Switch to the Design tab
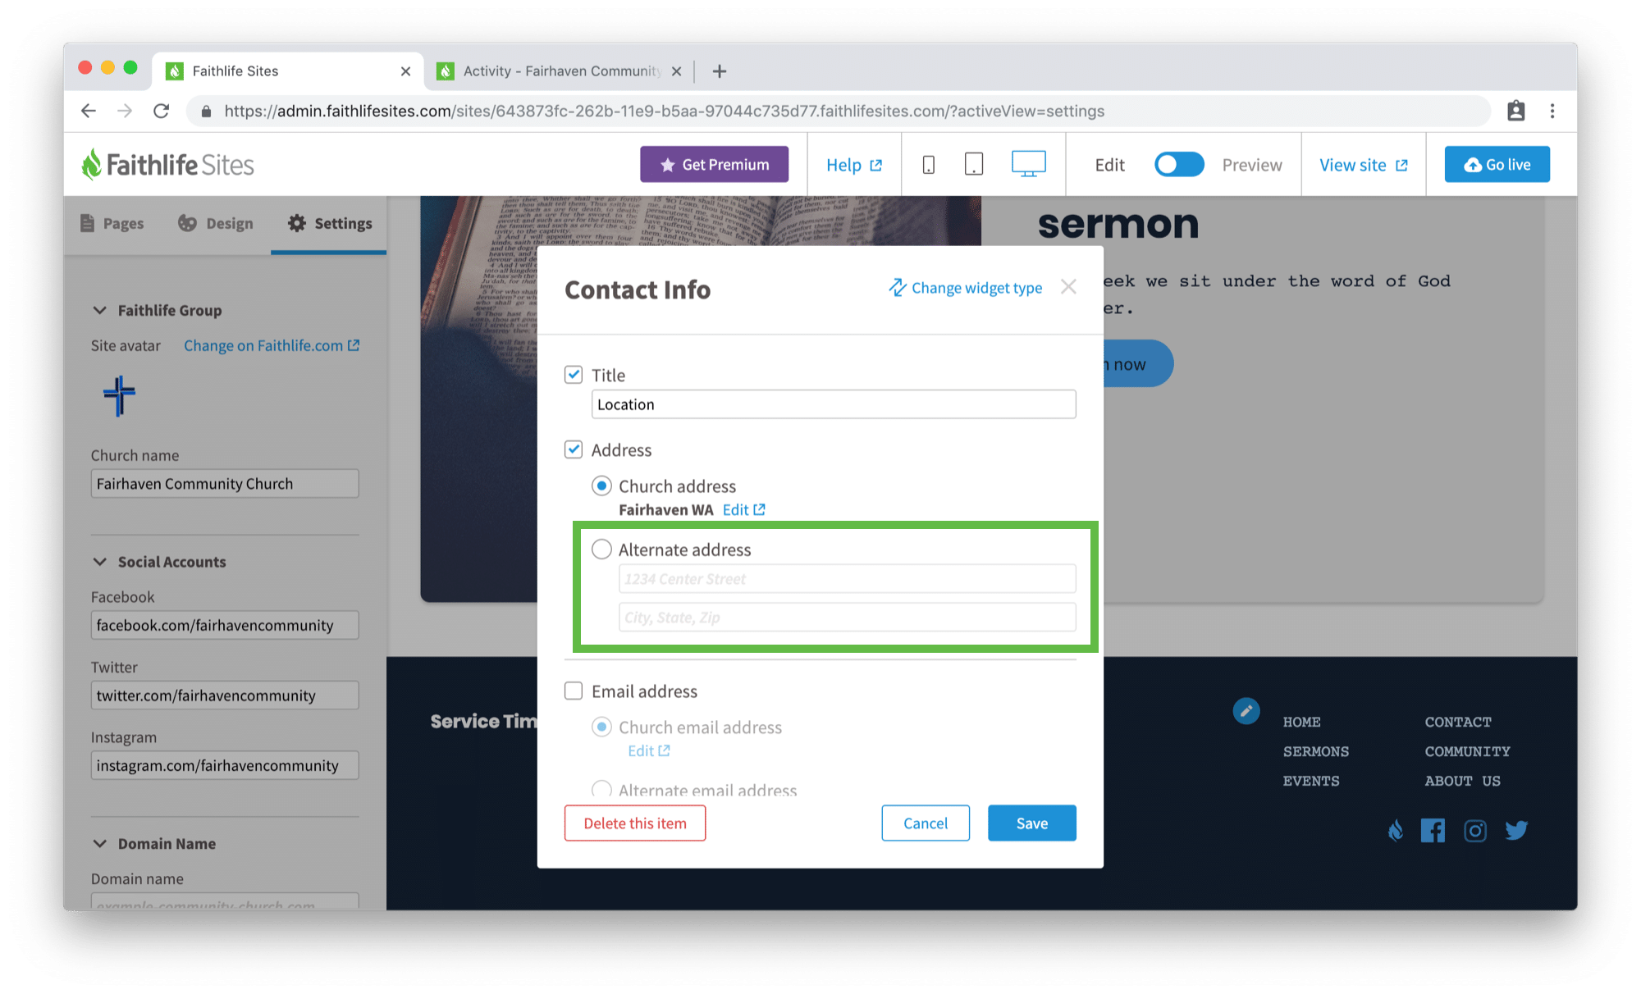1641x994 pixels. [216, 223]
